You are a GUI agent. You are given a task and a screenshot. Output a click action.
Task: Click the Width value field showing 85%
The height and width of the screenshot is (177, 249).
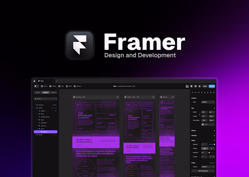point(204,112)
